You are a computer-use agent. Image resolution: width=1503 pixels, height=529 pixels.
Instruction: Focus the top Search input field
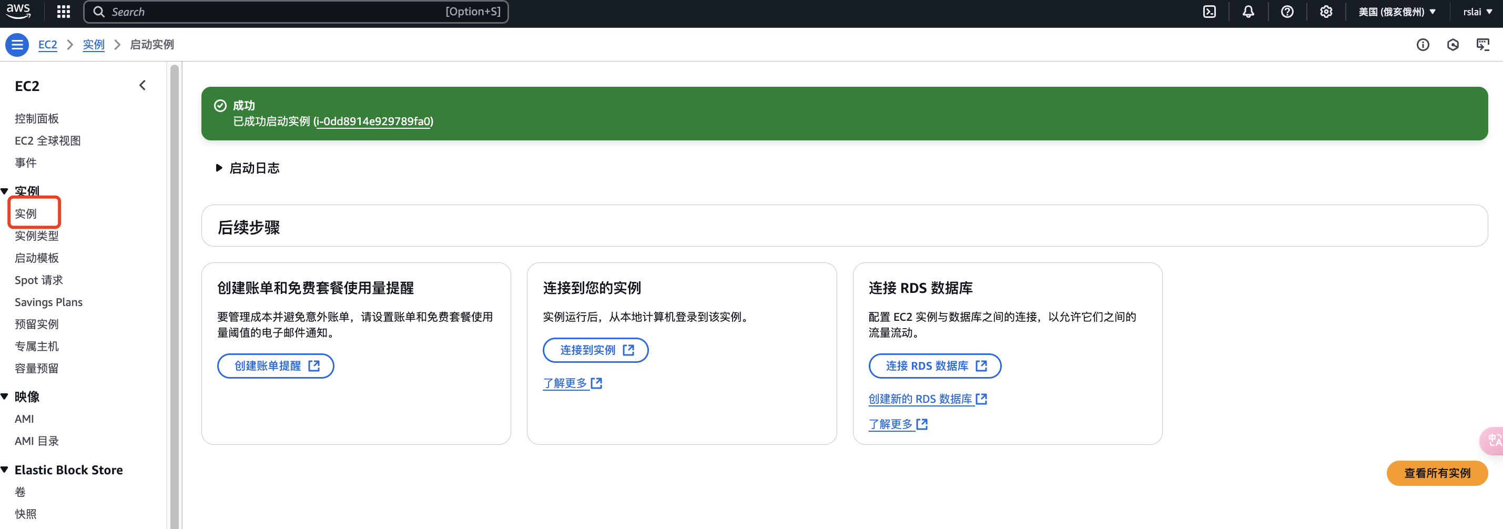pyautogui.click(x=297, y=12)
